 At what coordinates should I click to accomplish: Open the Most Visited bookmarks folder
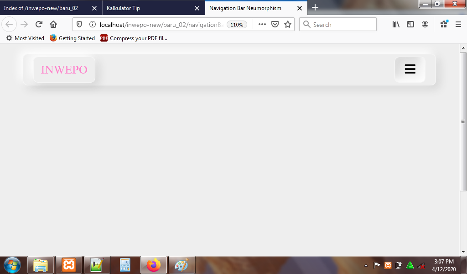point(25,38)
